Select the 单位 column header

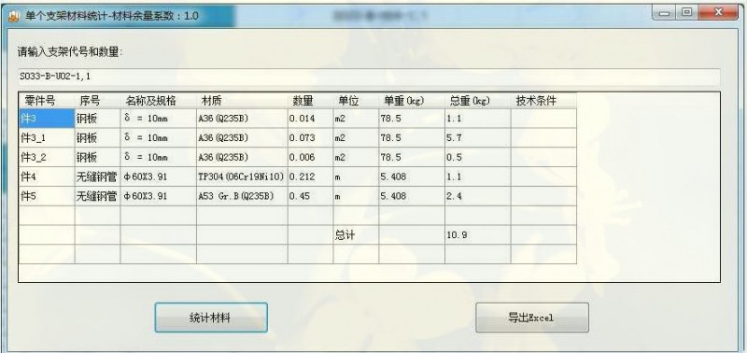click(x=356, y=101)
